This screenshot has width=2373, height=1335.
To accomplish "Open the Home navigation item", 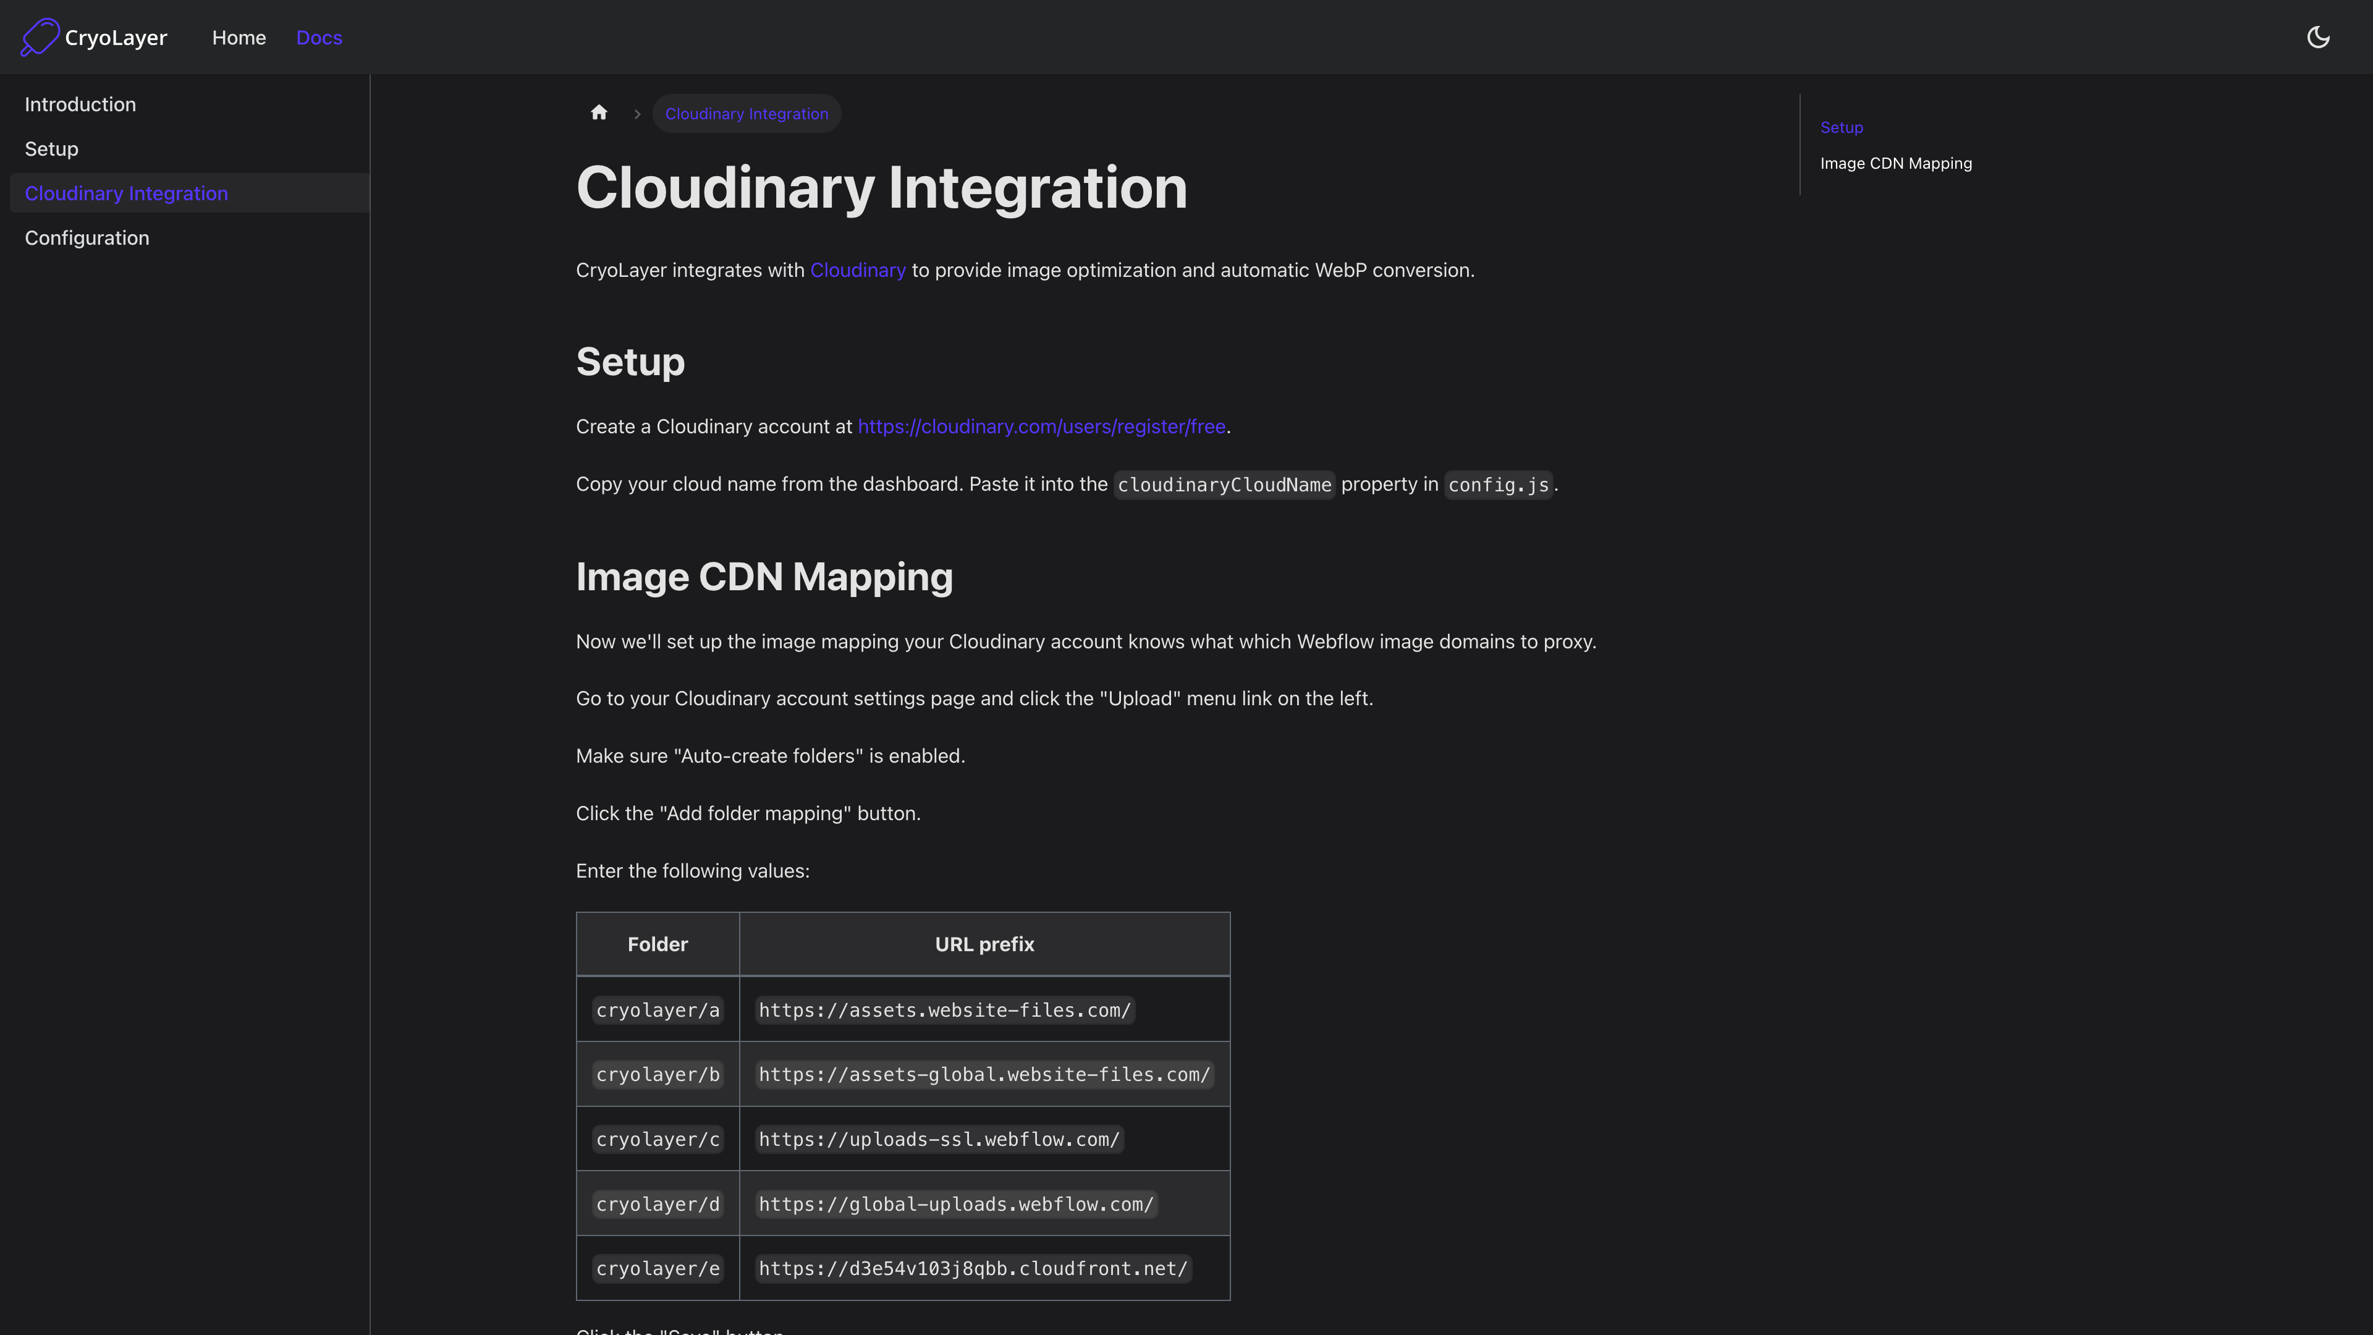I will (239, 38).
